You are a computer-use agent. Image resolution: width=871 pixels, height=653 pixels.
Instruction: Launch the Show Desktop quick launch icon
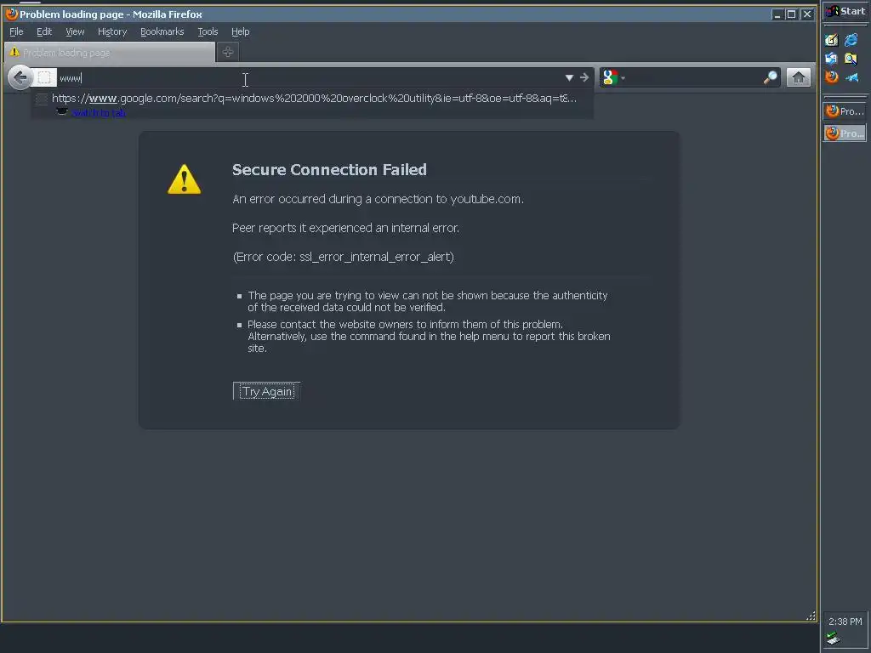point(832,40)
